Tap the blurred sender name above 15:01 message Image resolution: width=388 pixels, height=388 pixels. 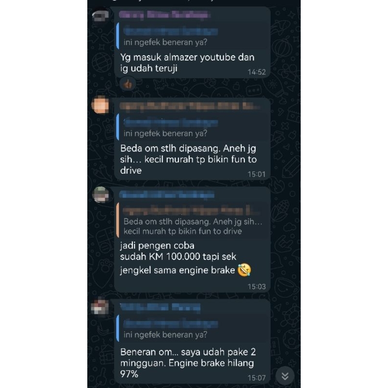pos(190,106)
